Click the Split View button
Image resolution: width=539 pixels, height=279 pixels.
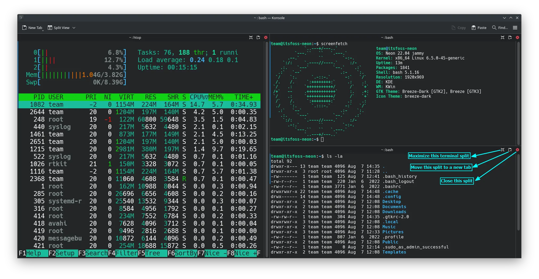pos(58,28)
